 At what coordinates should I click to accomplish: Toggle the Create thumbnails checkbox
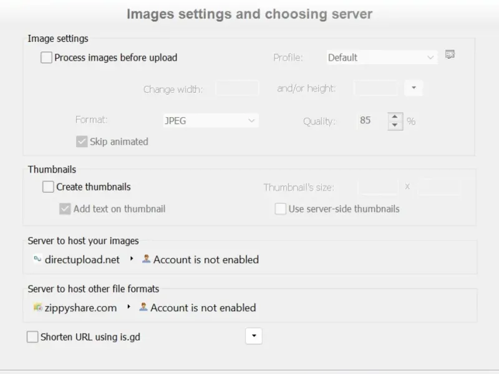click(x=49, y=186)
